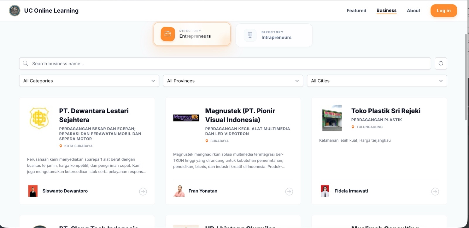Click Siswanto Dewantoro's avatar photo
The width and height of the screenshot is (469, 228).
pyautogui.click(x=33, y=191)
